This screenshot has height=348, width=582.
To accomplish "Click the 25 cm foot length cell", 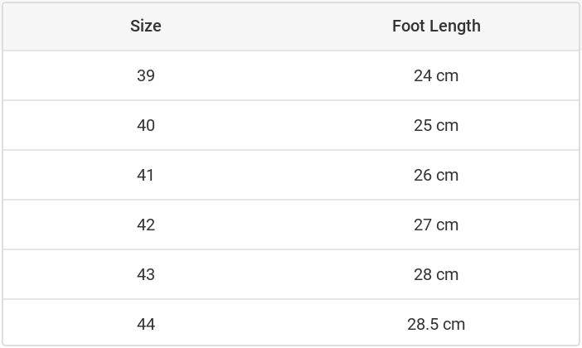I will coord(436,125).
